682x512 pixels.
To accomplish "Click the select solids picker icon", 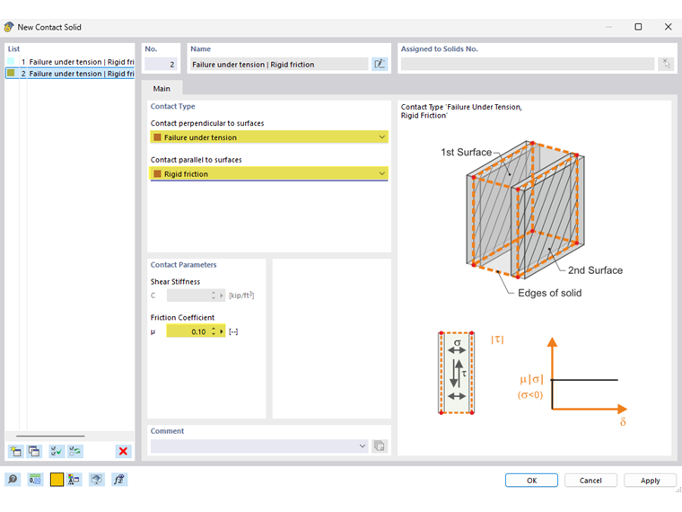I will (667, 64).
